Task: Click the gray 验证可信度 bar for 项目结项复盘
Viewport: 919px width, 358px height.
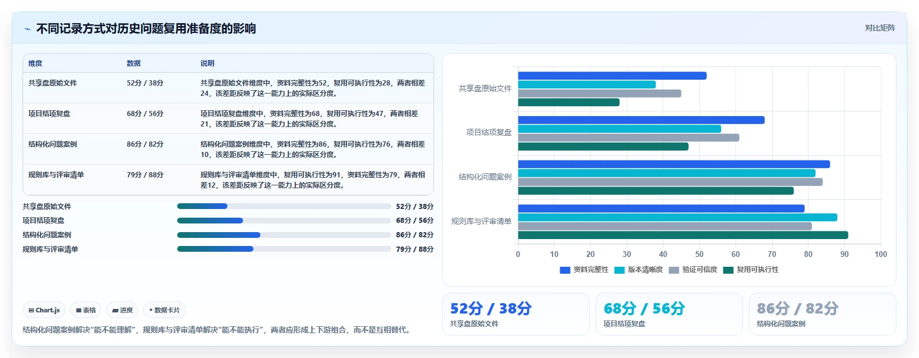Action: (628, 137)
